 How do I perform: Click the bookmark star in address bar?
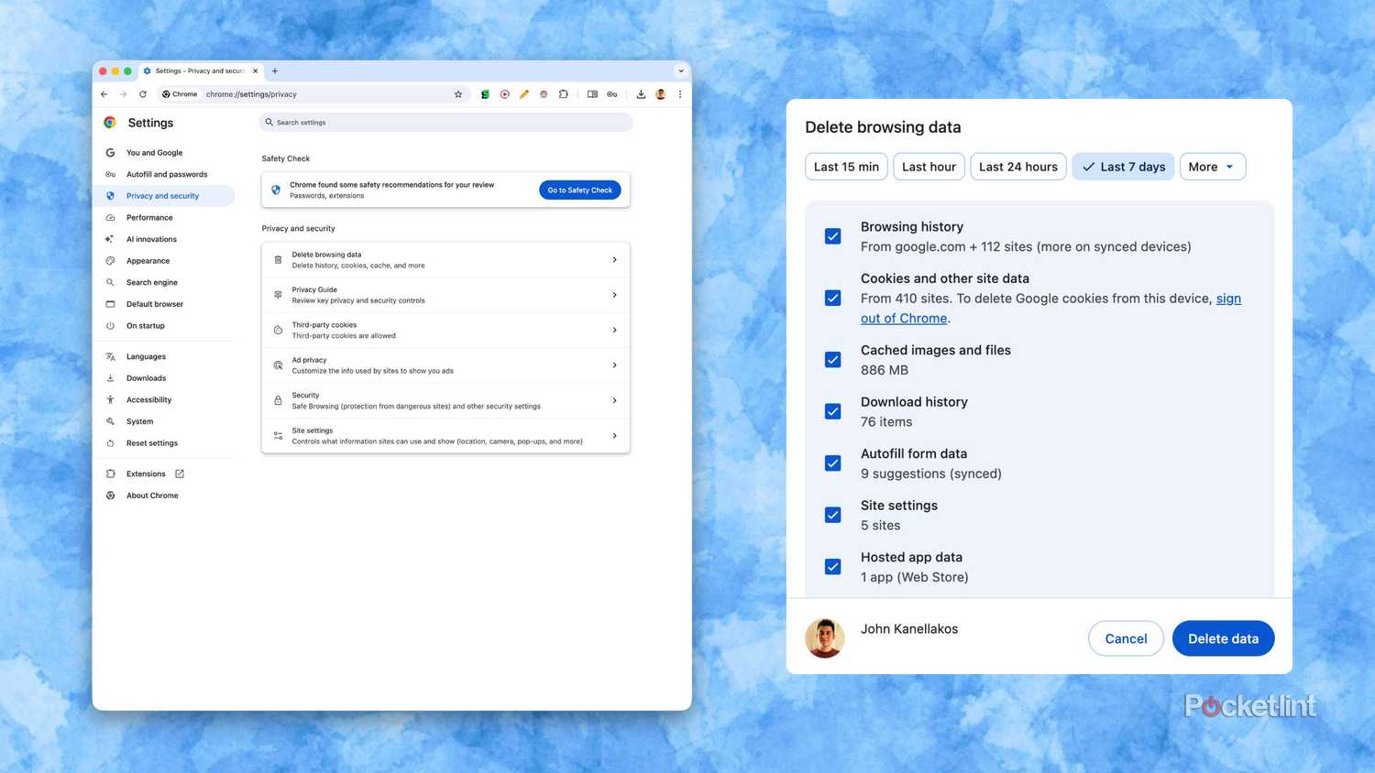457,93
